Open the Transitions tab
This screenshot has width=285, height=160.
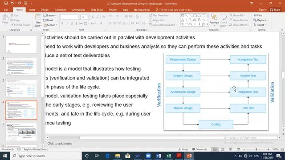click(60, 10)
